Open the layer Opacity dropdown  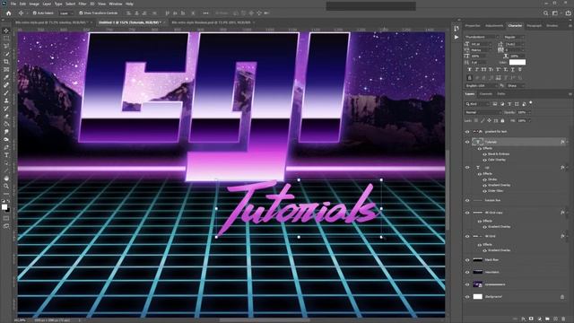[x=524, y=112]
